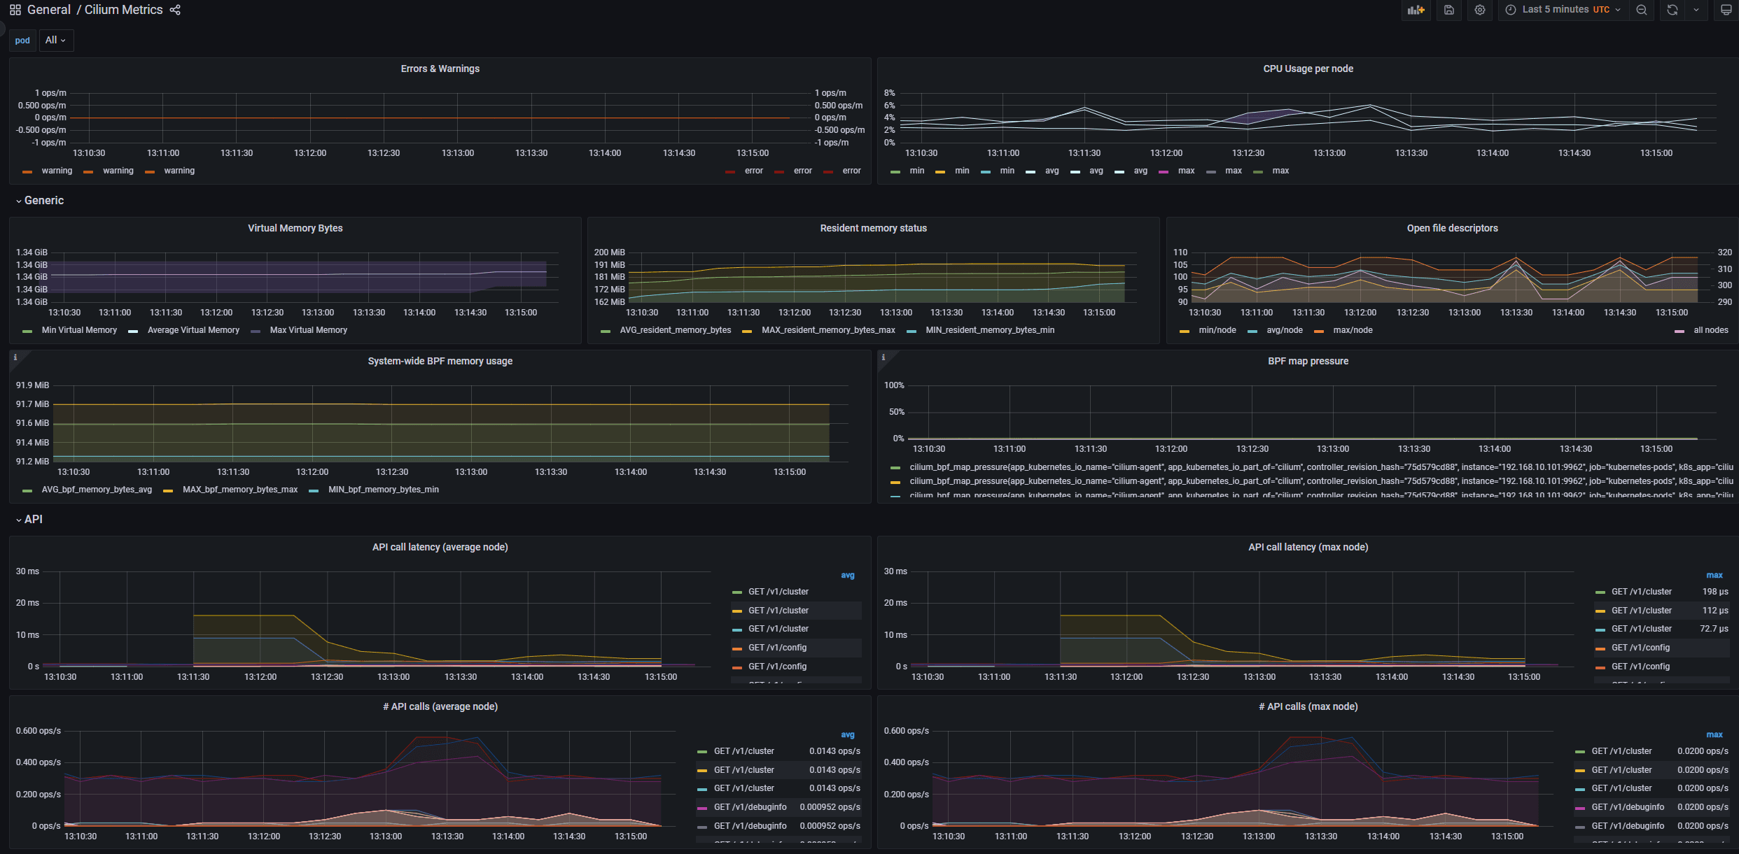
Task: Cycle view mode with the monitor icon
Action: (1726, 10)
